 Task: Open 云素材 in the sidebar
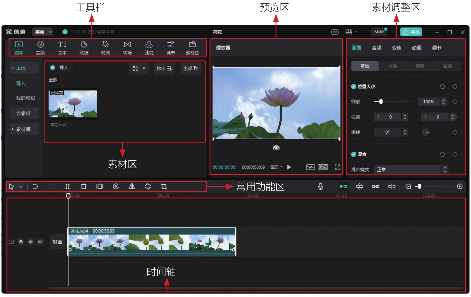click(x=24, y=113)
